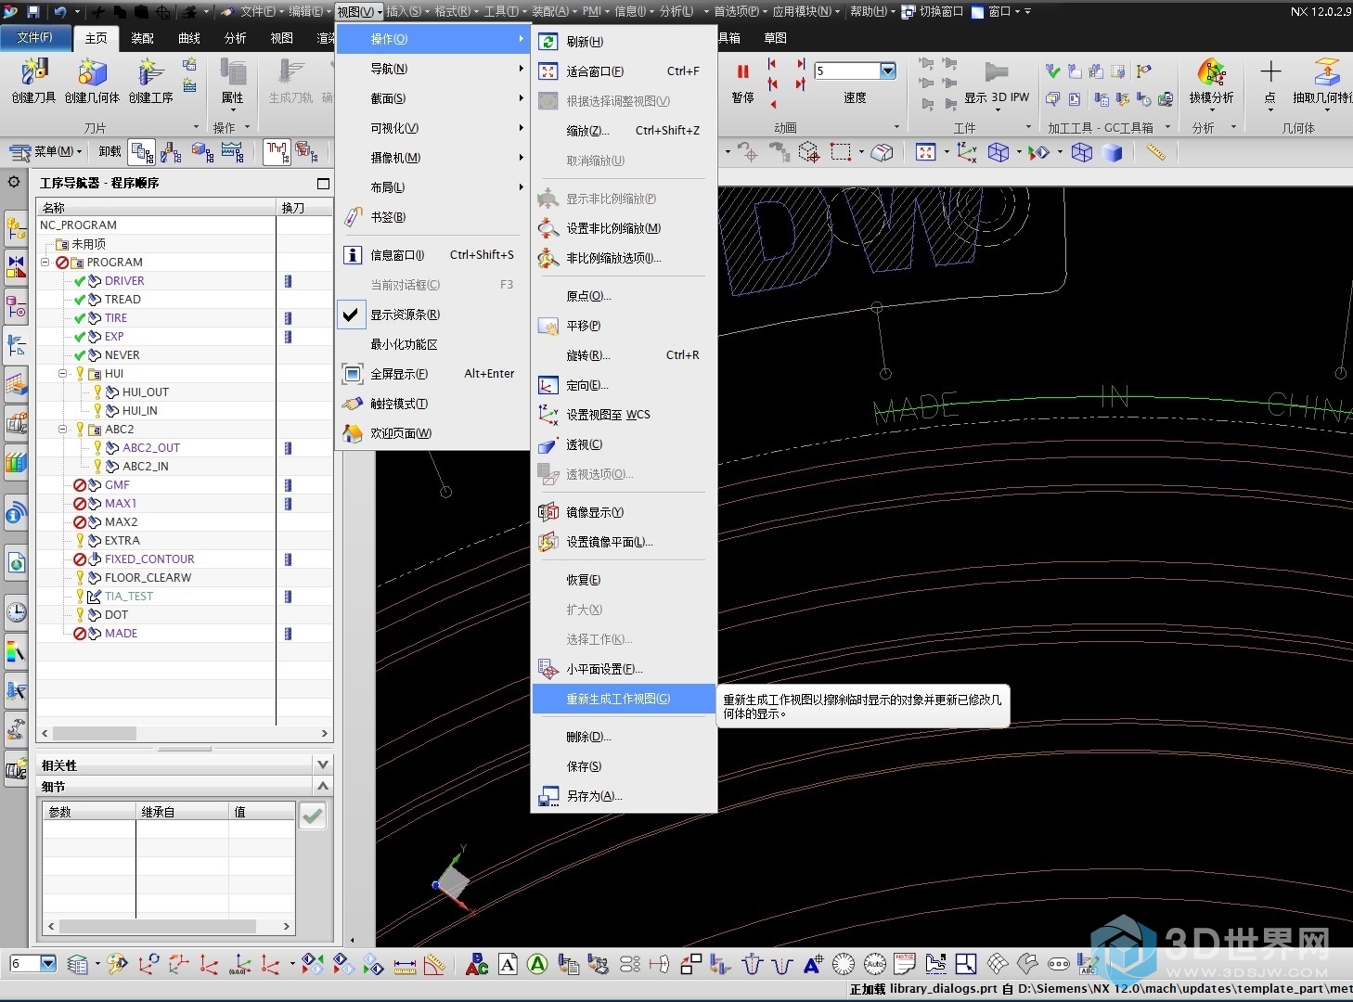Click the Extract Geometry (抽取几何特征) icon
The height and width of the screenshot is (1002, 1353).
[x=1327, y=72]
